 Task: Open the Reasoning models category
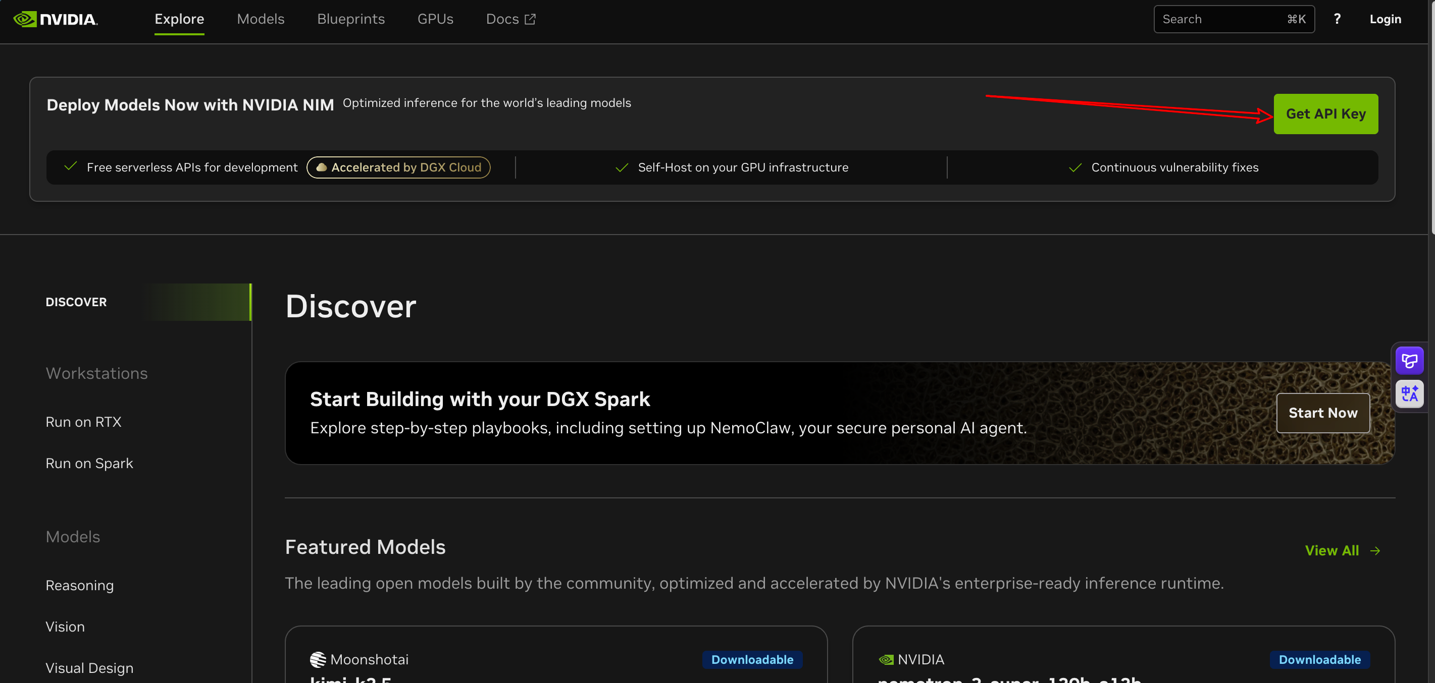coord(80,586)
